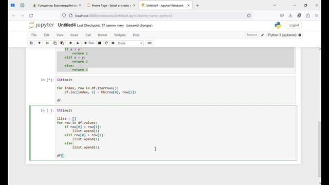Open the Cell menu
The image size is (329, 185).
click(x=88, y=35)
